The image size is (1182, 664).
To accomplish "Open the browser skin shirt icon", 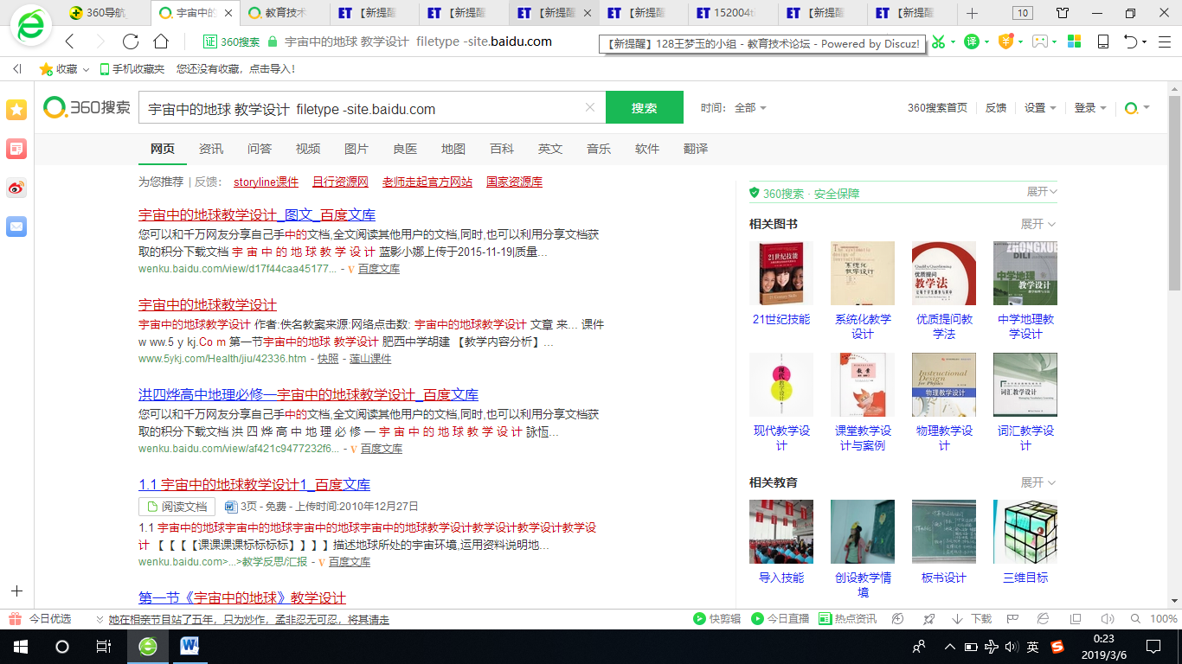I will (x=1063, y=13).
